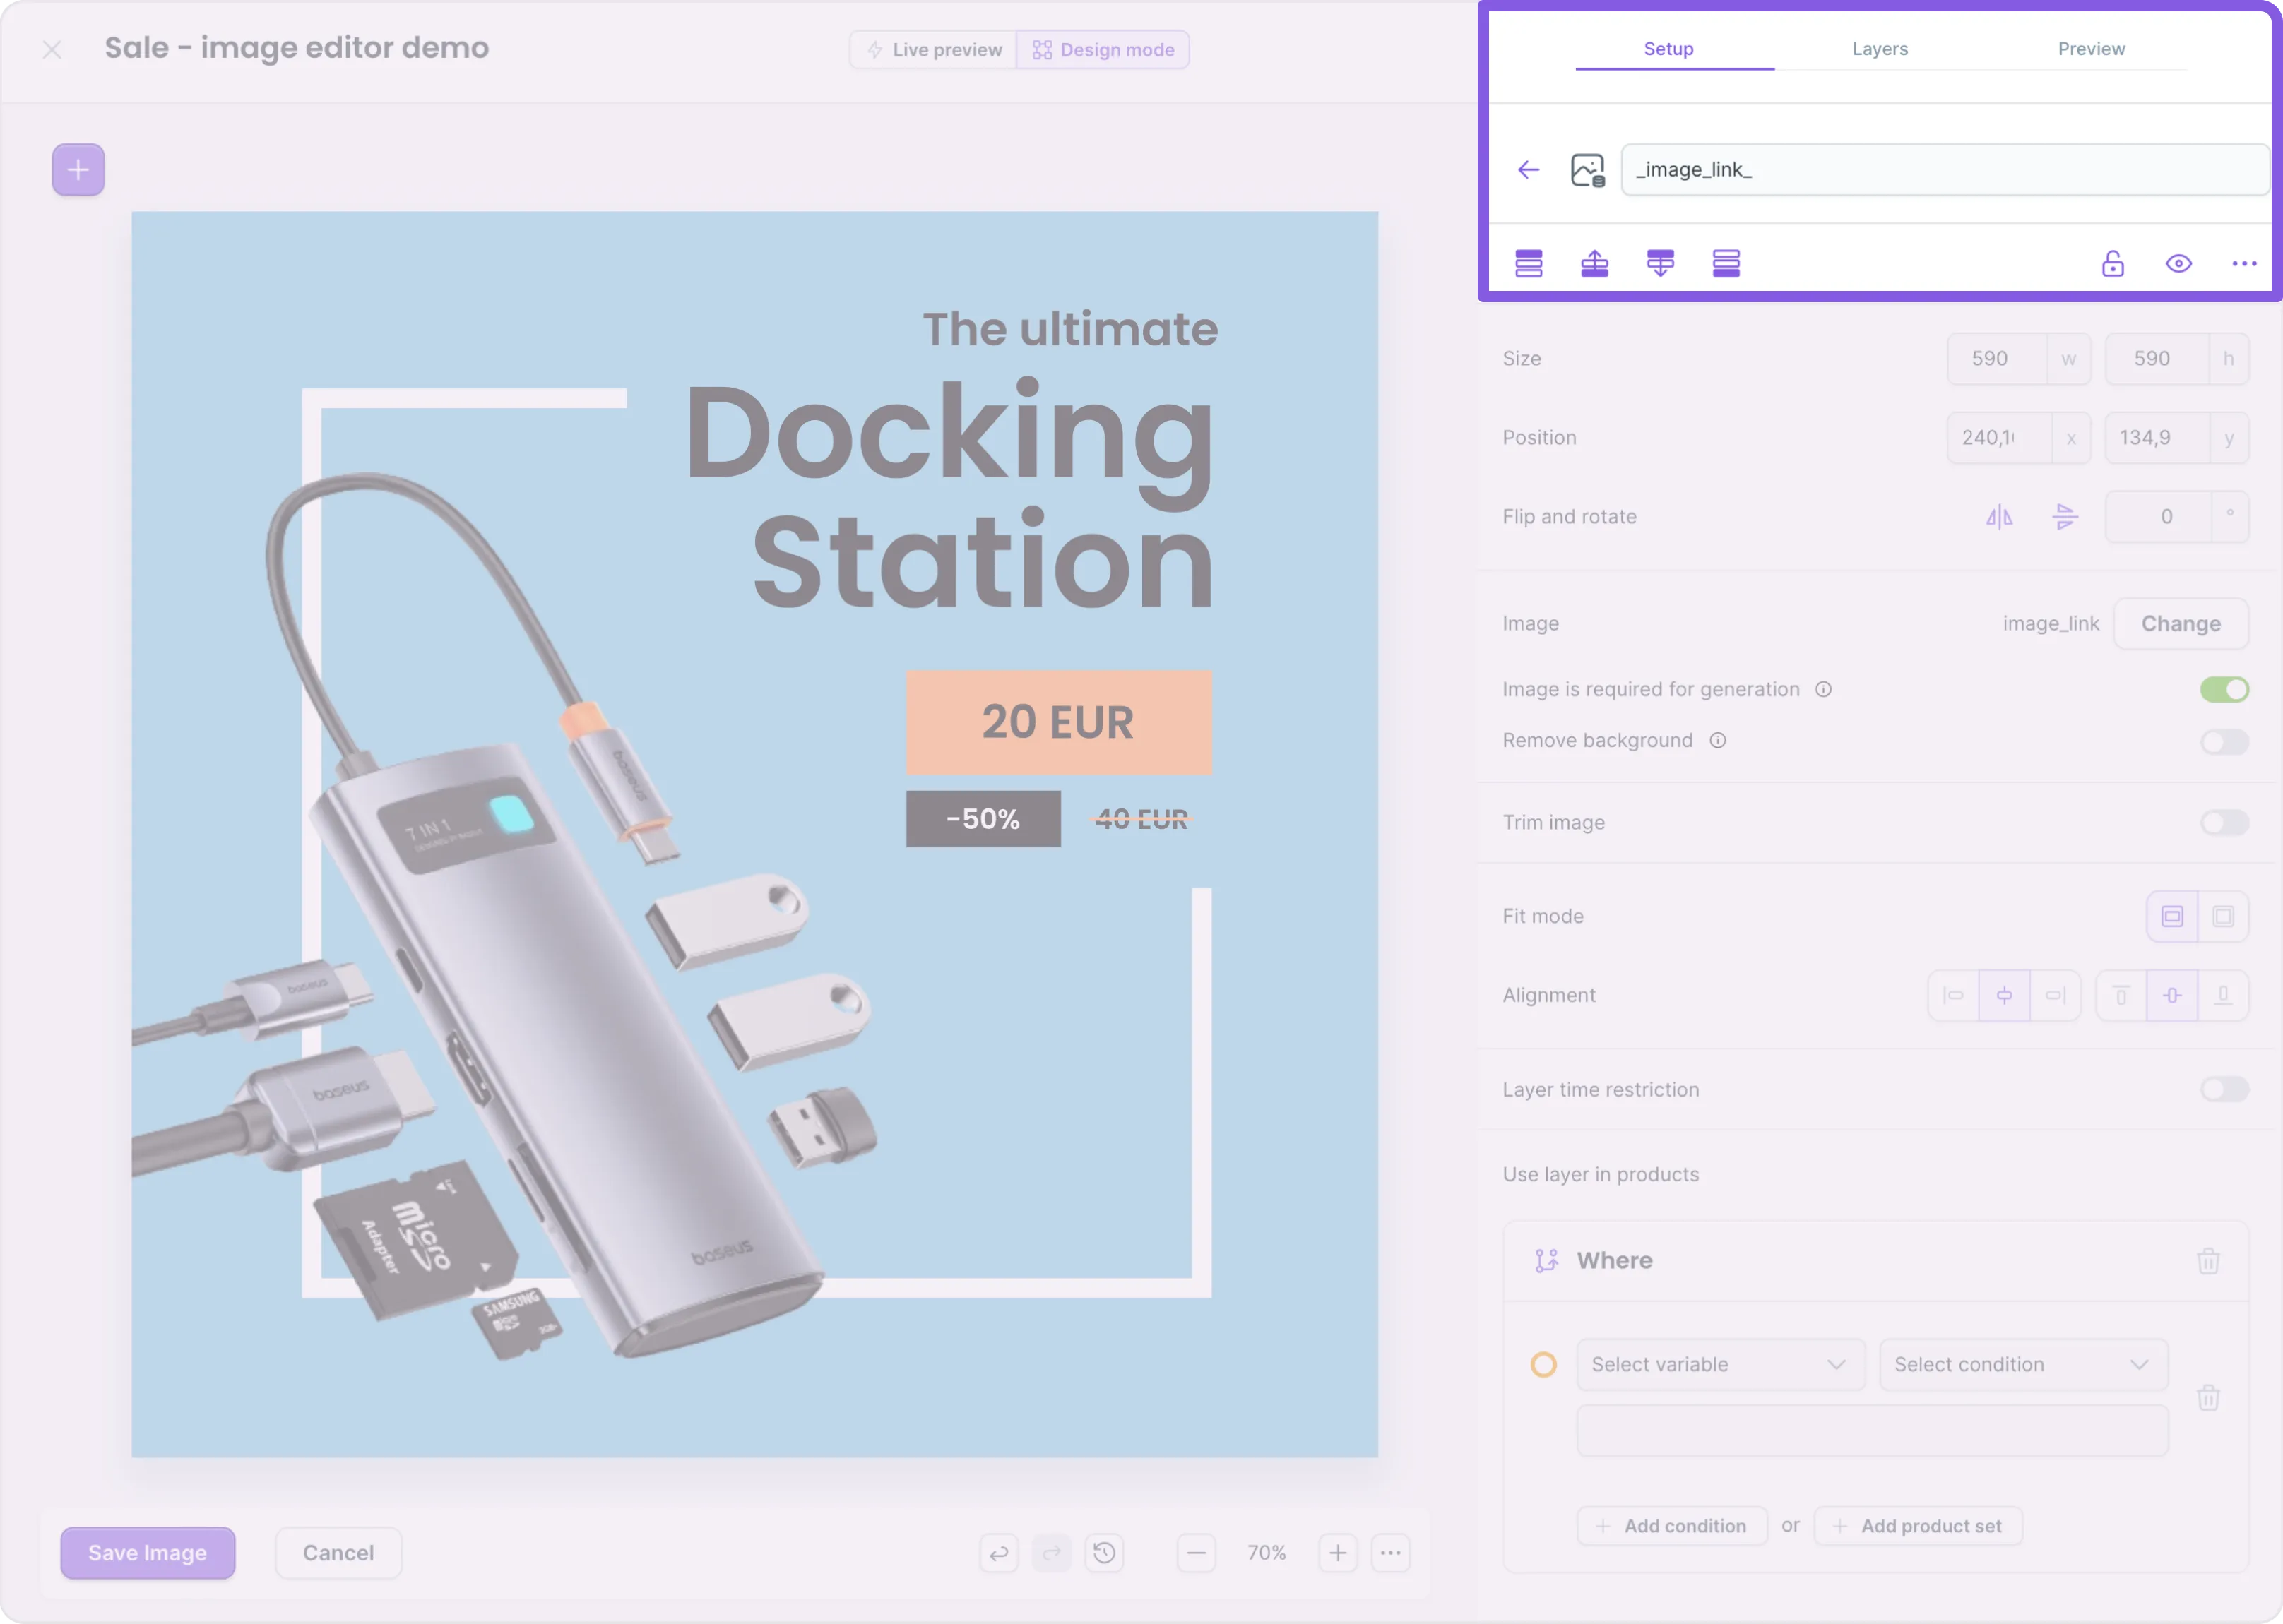
Task: Click the Position y field
Action: (2177, 438)
